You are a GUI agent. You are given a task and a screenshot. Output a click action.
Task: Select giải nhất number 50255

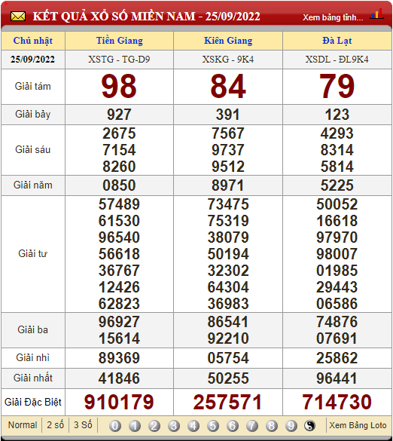coord(228,378)
